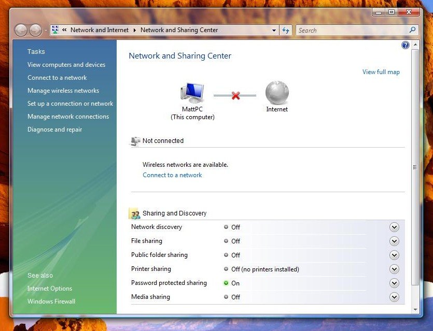
Task: Click the View full map link
Action: click(x=381, y=72)
